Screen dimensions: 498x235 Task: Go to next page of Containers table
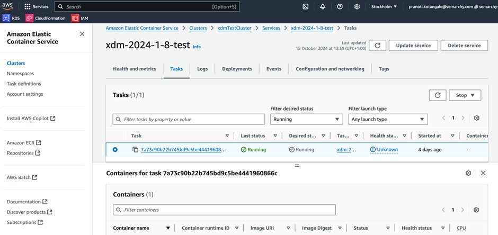tap(463, 210)
